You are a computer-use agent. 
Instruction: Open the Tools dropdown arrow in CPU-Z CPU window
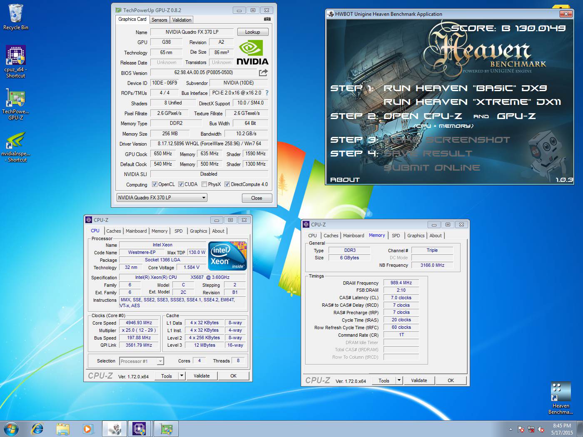[182, 376]
